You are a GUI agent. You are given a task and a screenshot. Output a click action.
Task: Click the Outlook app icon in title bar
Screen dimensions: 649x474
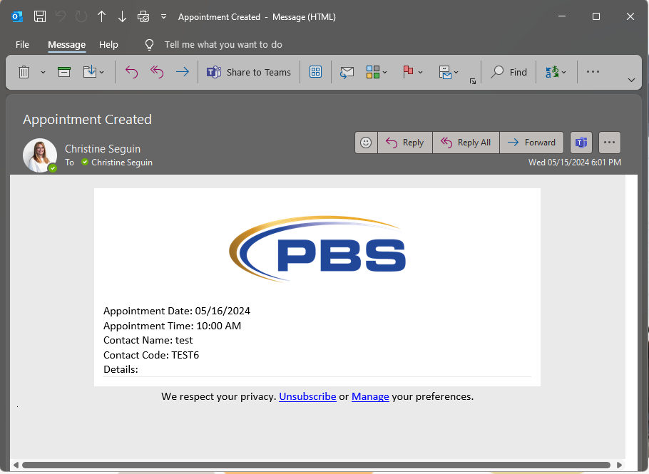click(x=17, y=16)
